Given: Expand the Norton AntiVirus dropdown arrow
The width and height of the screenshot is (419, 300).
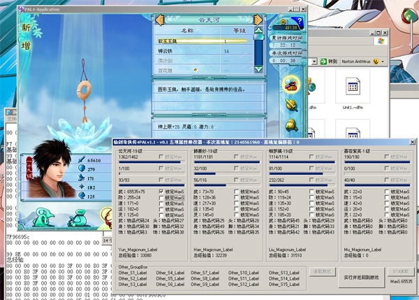Looking at the screenshot, I should [x=383, y=62].
